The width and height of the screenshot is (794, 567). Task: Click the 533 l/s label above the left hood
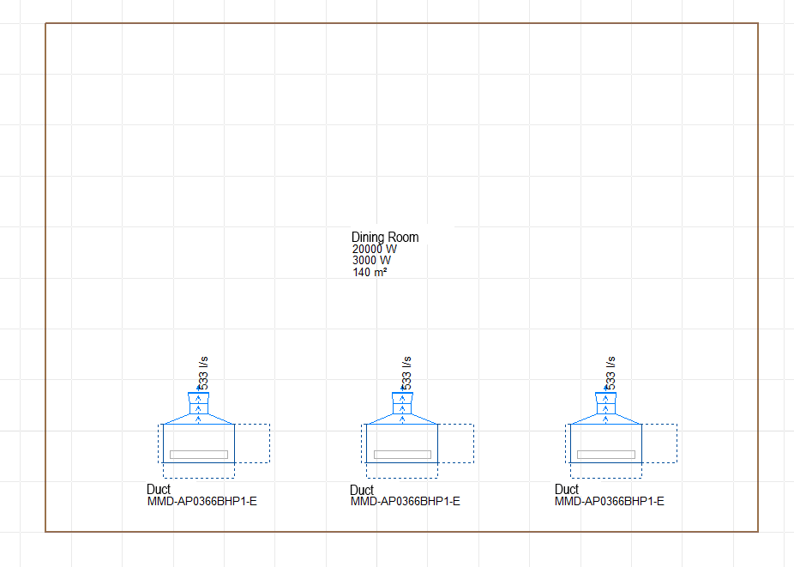[x=204, y=371]
